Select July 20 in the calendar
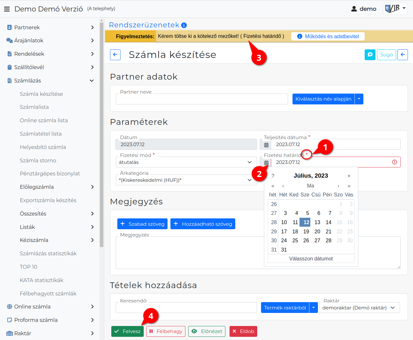The image size is (413, 340). [x=317, y=231]
